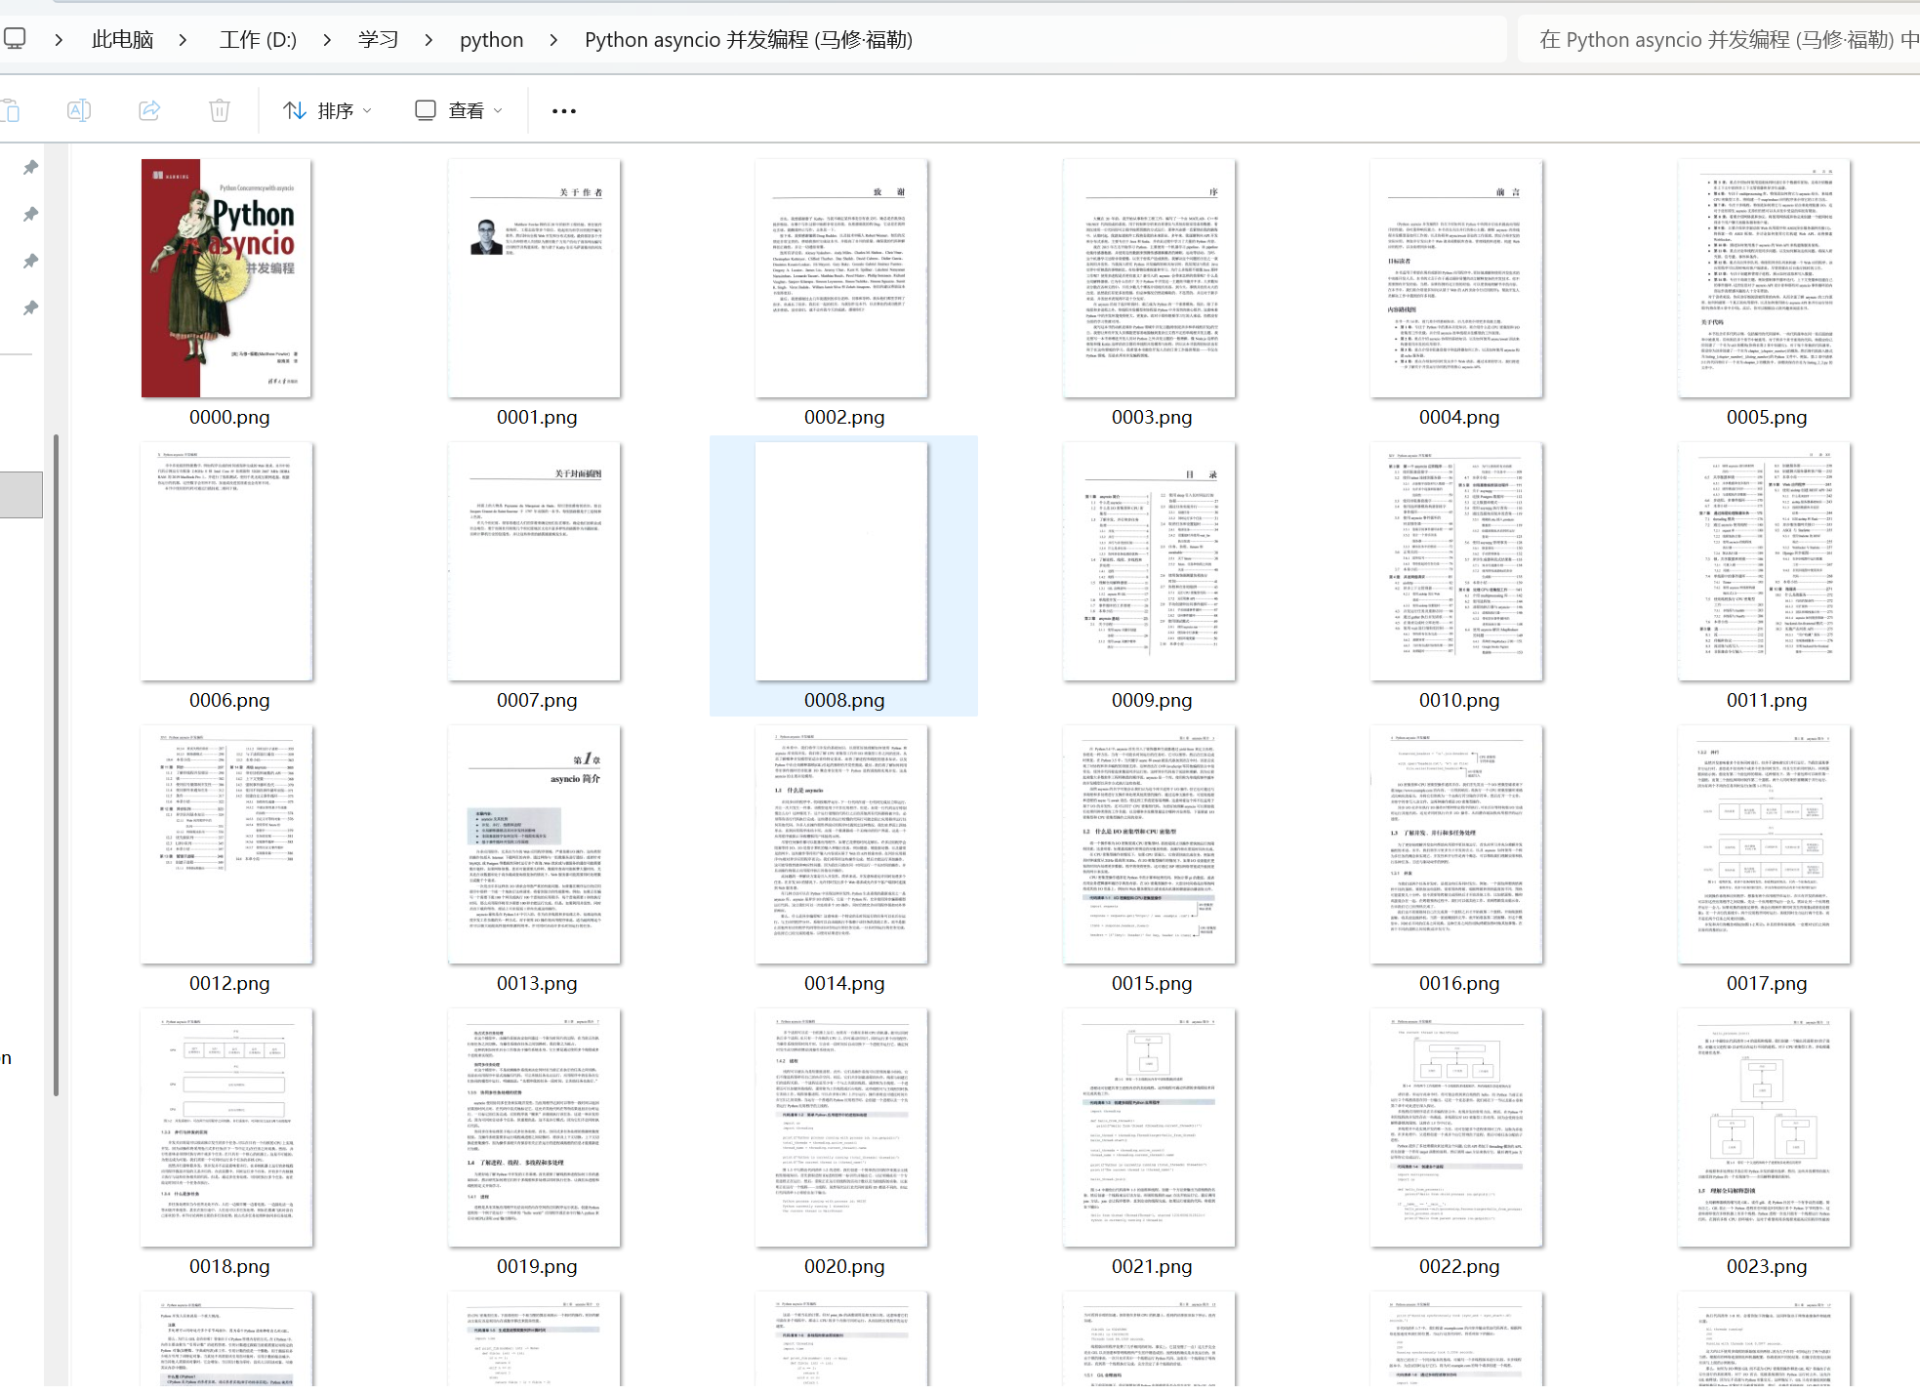Click the second pin icon in sidebar
The image size is (1920, 1394).
click(30, 214)
